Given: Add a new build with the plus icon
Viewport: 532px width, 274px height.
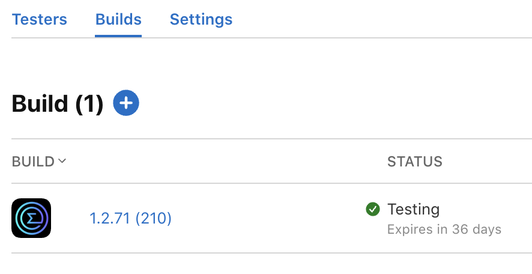Looking at the screenshot, I should click(x=126, y=103).
